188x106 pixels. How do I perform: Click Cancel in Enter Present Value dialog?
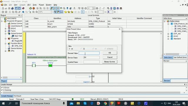110,57
